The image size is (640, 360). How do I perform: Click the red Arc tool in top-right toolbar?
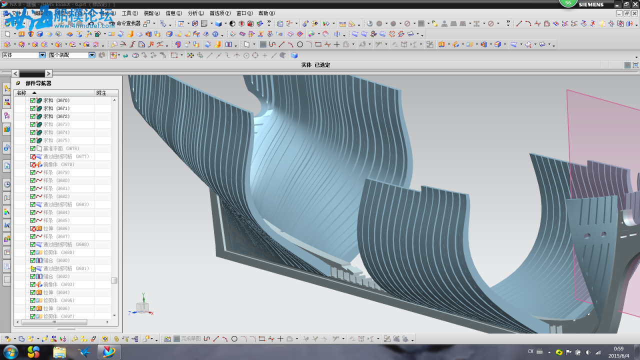[x=528, y=23]
